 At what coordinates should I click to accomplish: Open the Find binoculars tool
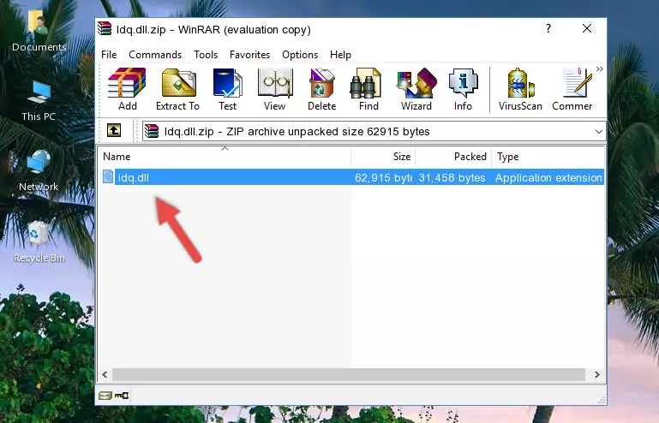click(x=368, y=89)
